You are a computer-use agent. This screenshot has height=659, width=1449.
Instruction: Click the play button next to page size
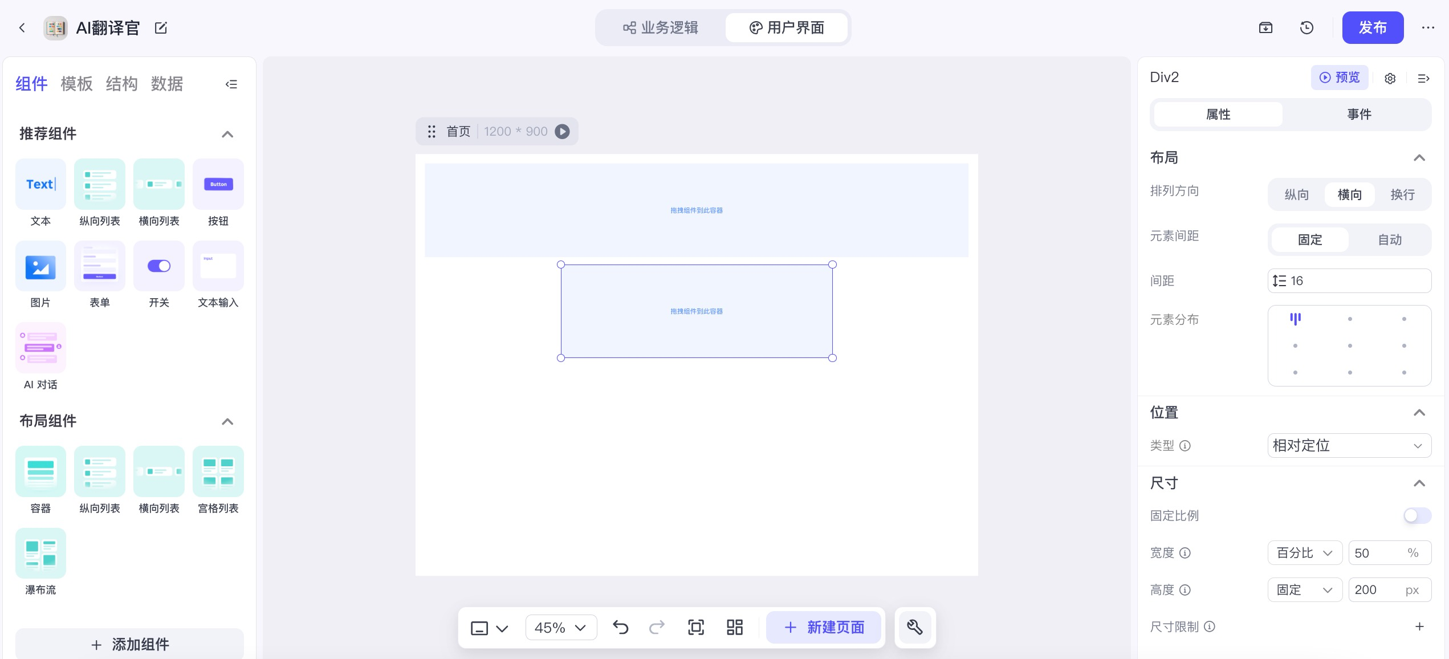(x=563, y=131)
